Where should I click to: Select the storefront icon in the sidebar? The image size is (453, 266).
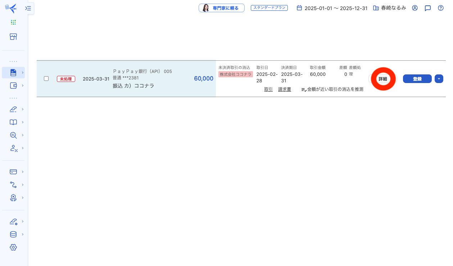(x=13, y=36)
